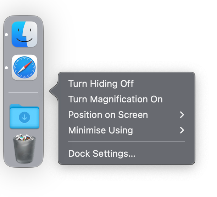The image size is (217, 197).
Task: Open Finder from the Dock
Action: point(24,34)
